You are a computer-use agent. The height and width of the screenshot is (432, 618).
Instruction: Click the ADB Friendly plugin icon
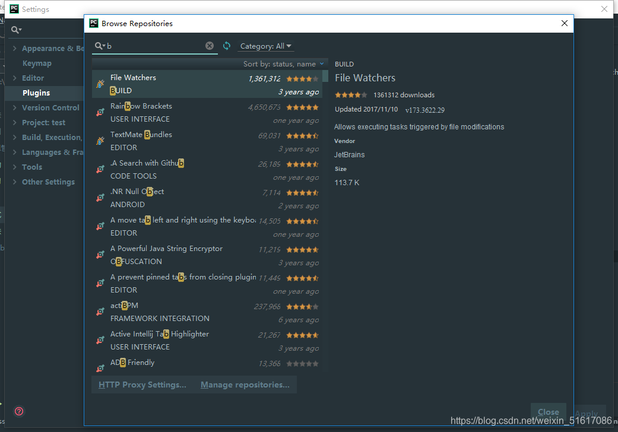(100, 368)
